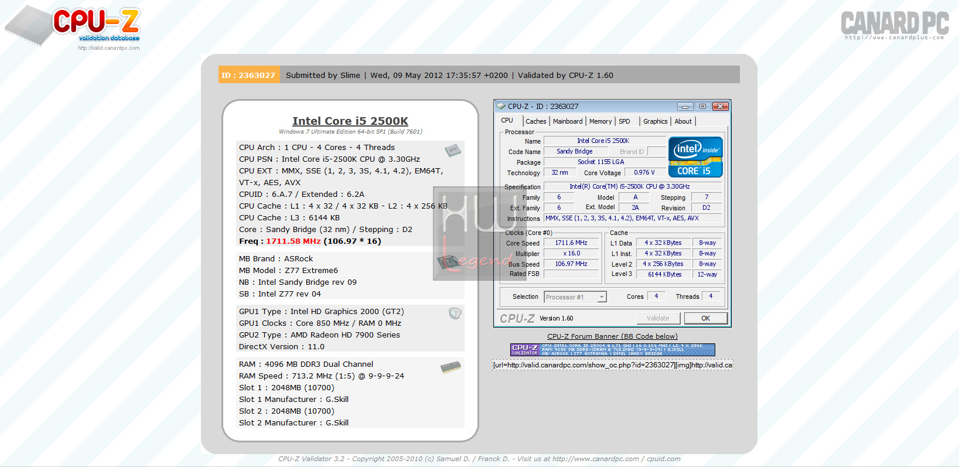Click the Technology value 32 nm
959x467 pixels.
point(559,172)
